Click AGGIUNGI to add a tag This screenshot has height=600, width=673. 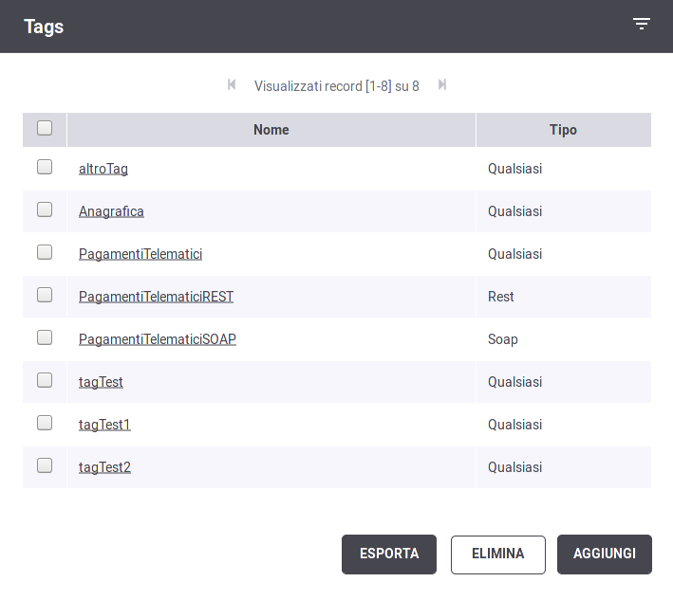pyautogui.click(x=605, y=555)
